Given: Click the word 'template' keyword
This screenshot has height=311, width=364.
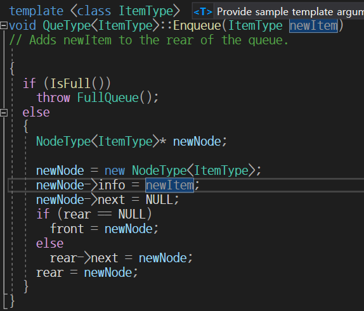Looking at the screenshot, I should pyautogui.click(x=36, y=11).
